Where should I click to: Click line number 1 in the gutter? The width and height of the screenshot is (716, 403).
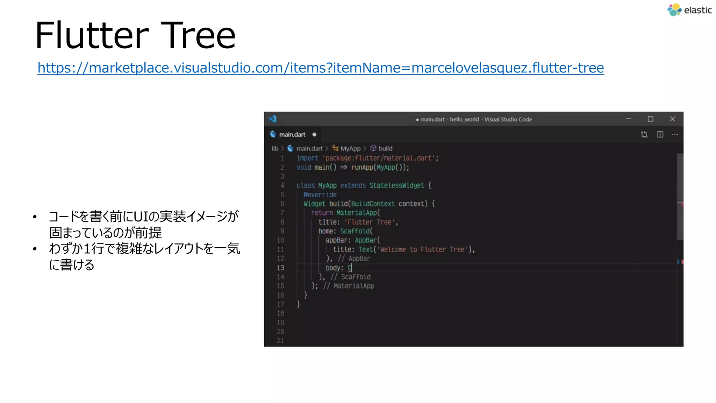tap(282, 158)
